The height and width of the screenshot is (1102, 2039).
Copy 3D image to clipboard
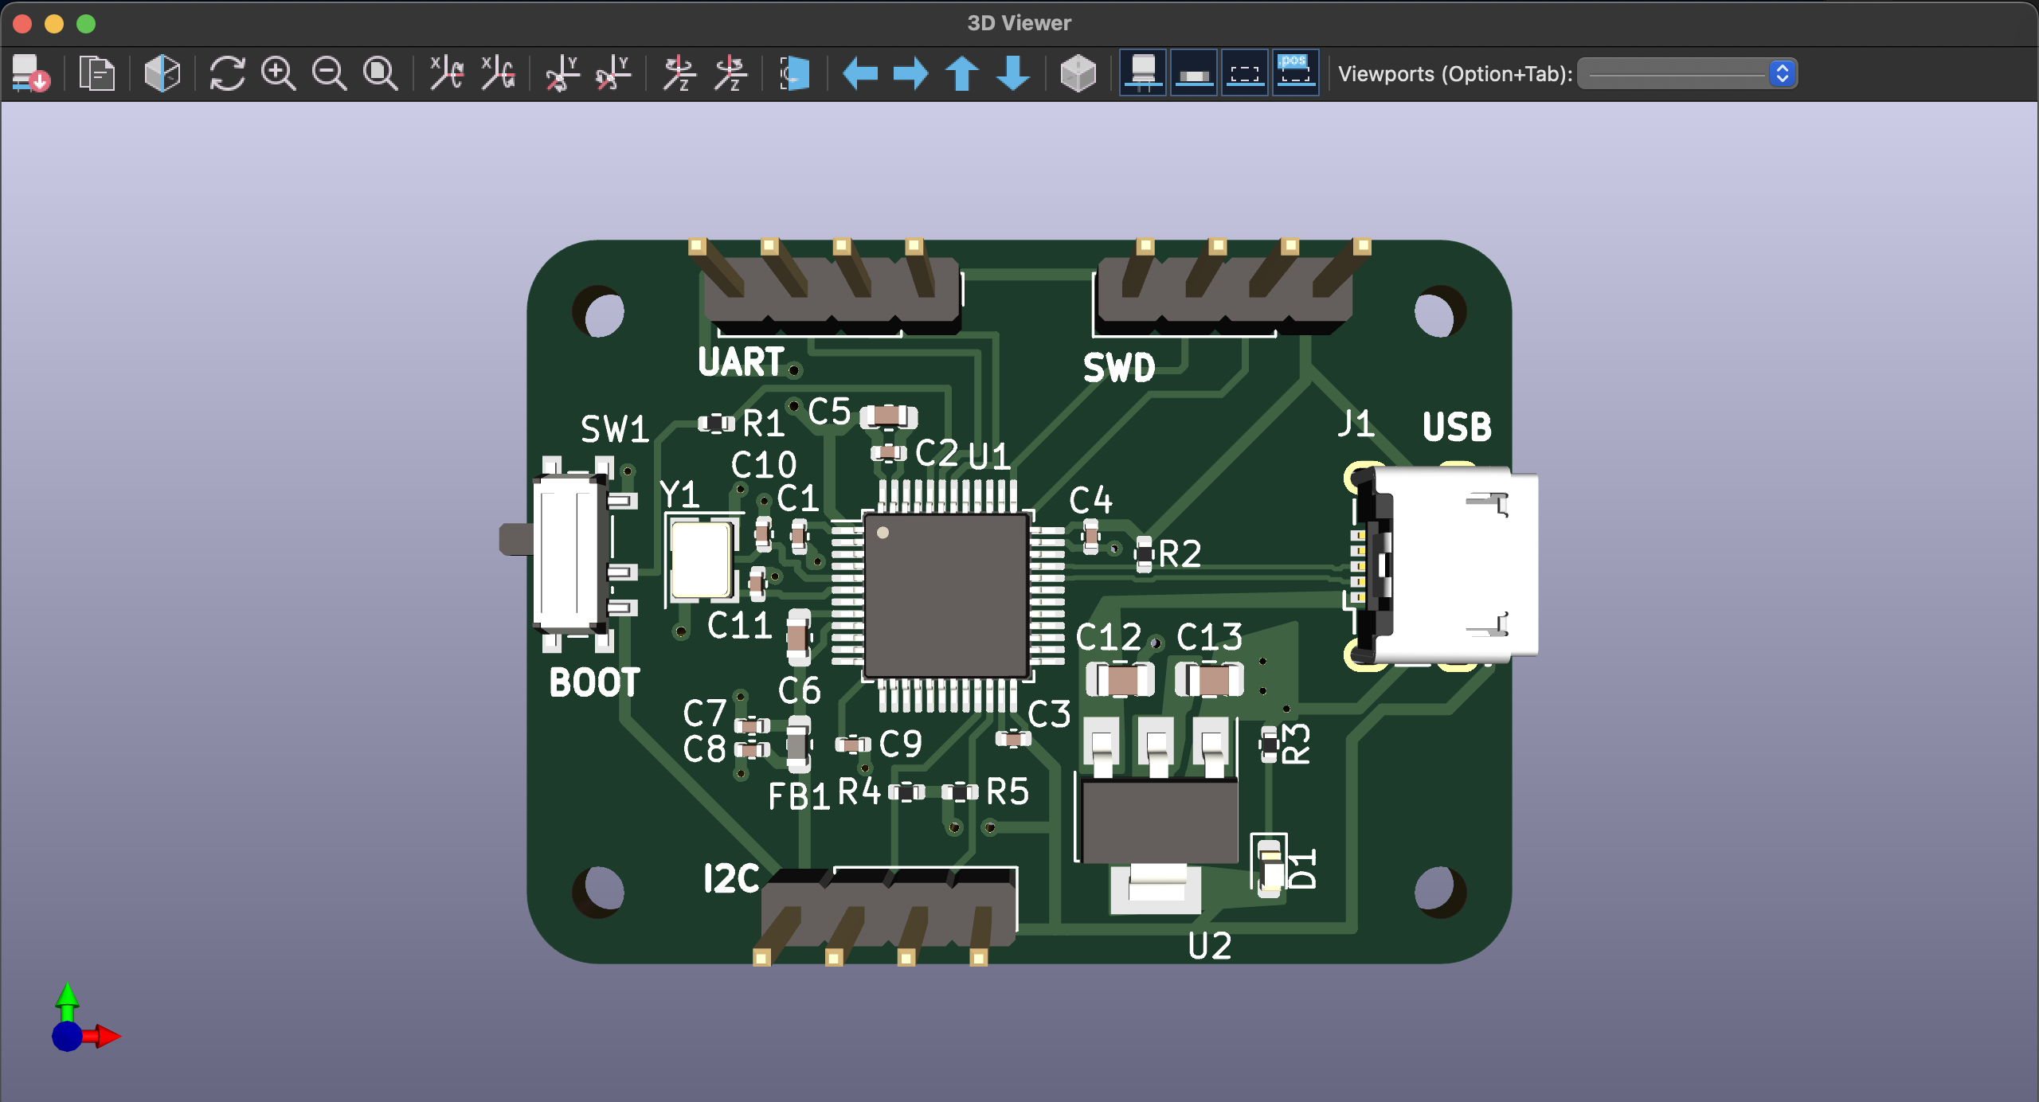[96, 73]
